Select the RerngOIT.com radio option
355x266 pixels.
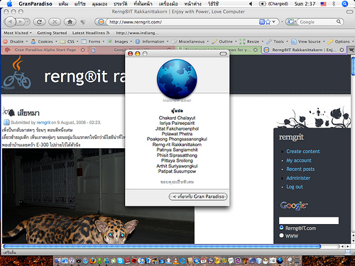(x=281, y=228)
